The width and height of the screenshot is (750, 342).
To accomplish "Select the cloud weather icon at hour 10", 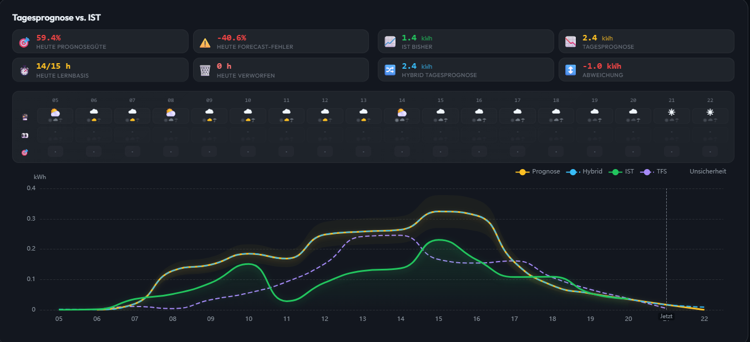I will point(248,112).
